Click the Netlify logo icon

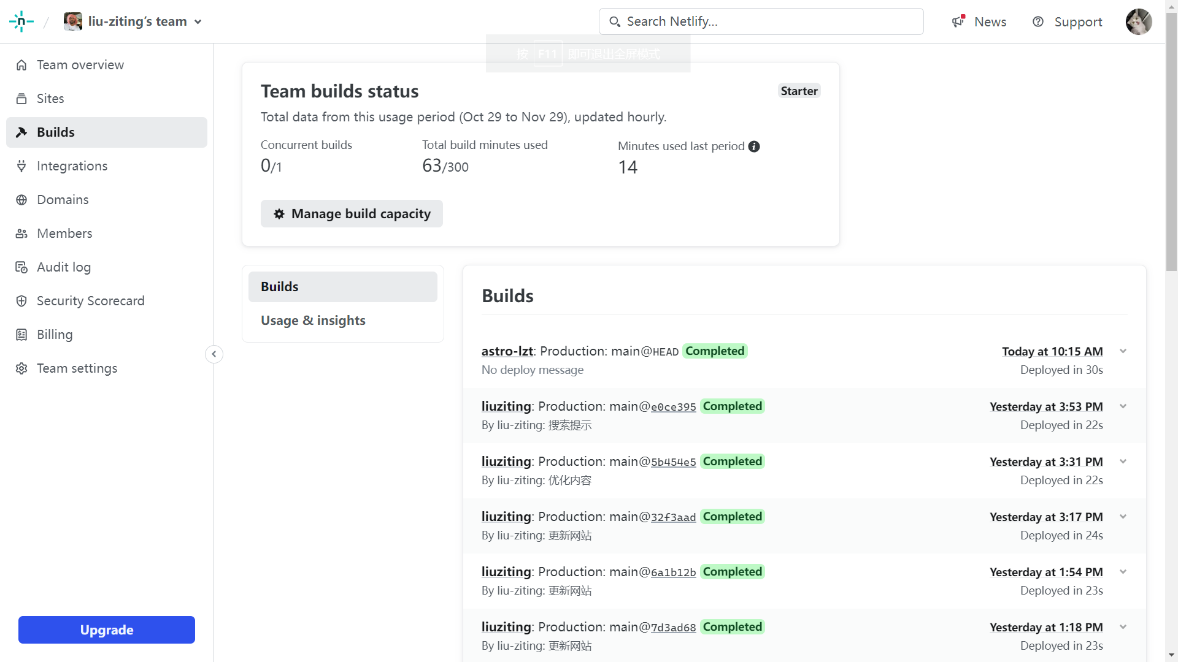coord(21,21)
